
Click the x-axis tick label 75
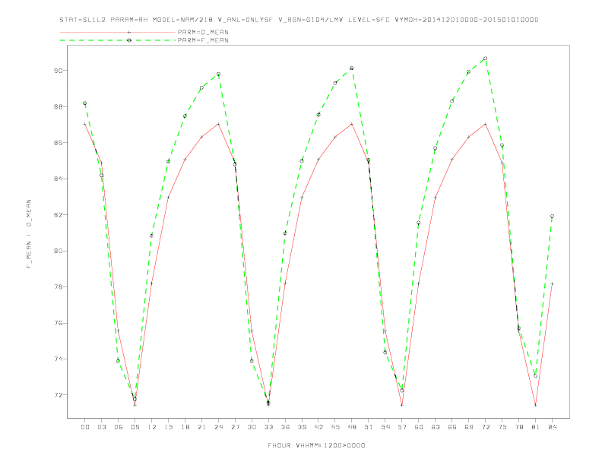tap(502, 427)
